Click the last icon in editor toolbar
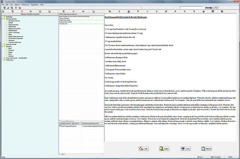 (x=222, y=11)
